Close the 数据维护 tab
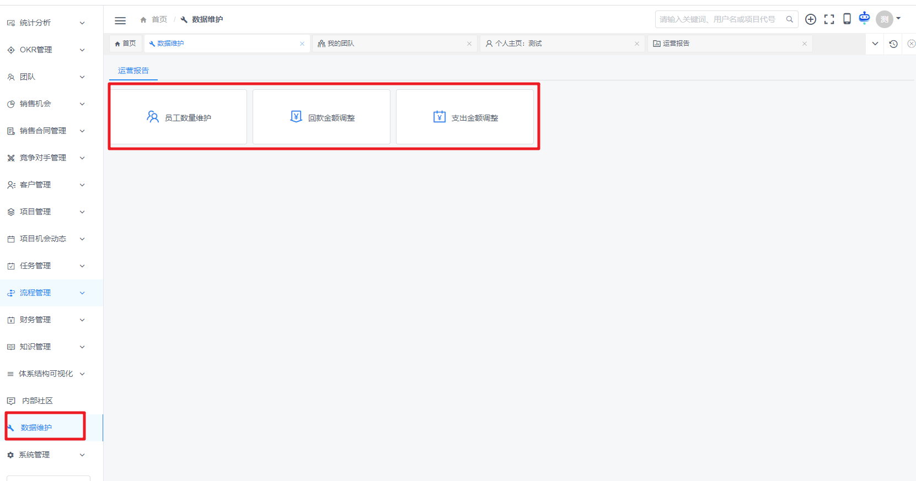Image resolution: width=916 pixels, height=481 pixels. [x=302, y=44]
